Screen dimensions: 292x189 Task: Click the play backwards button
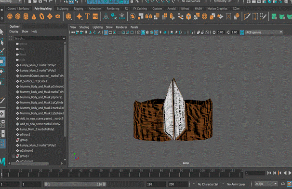tap(285, 173)
